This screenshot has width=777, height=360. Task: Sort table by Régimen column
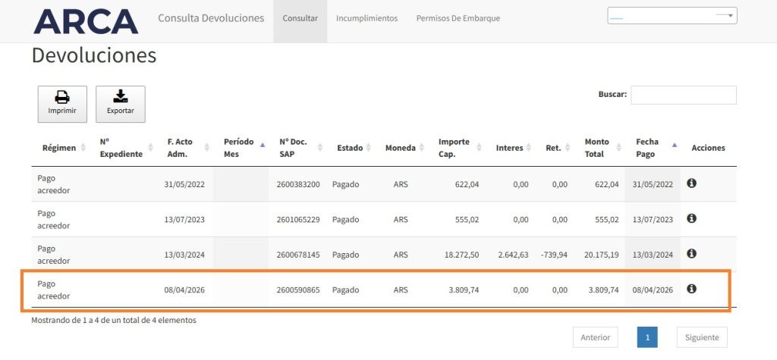point(64,148)
